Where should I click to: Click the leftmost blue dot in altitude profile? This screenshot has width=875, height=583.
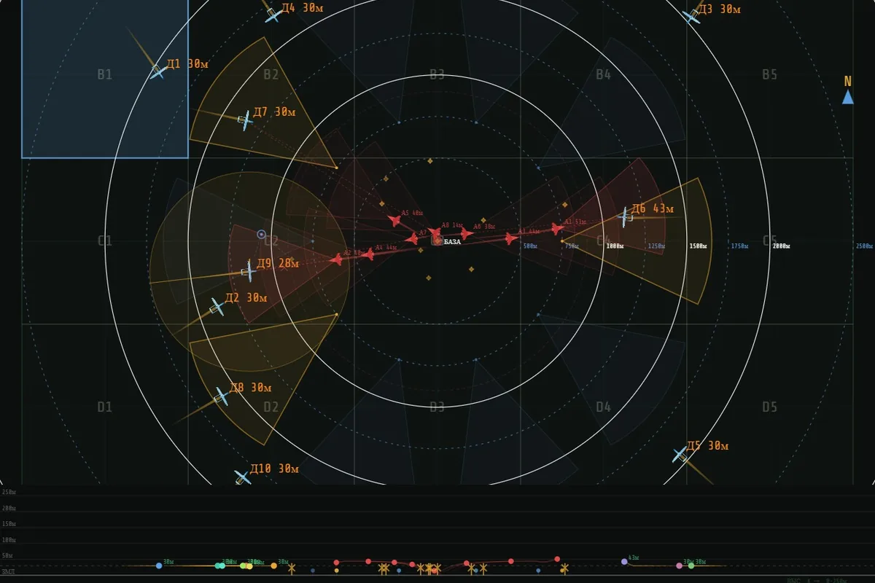tap(158, 566)
